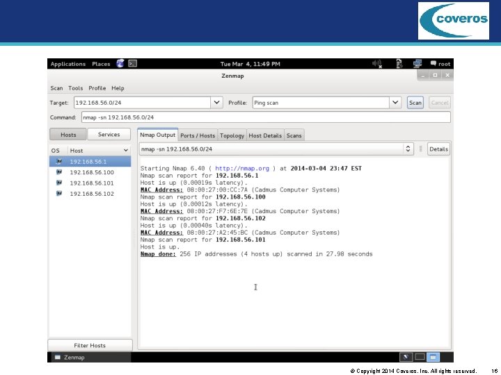Toggle the Hosts view button
The height and width of the screenshot is (375, 501).
point(68,135)
